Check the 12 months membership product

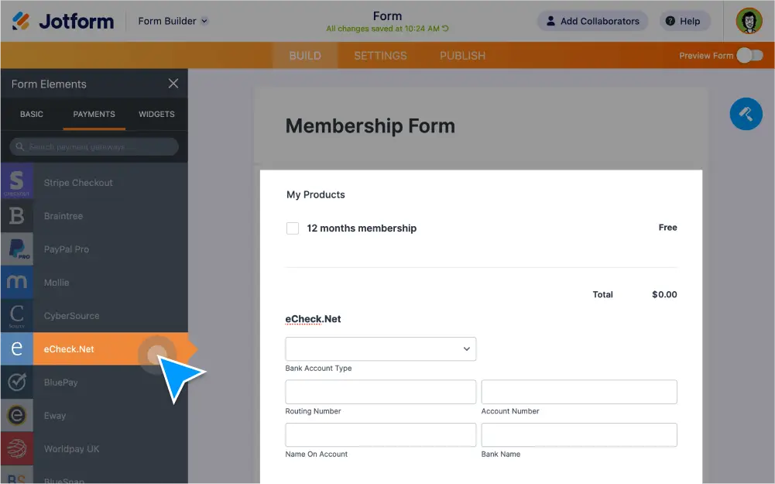point(292,228)
